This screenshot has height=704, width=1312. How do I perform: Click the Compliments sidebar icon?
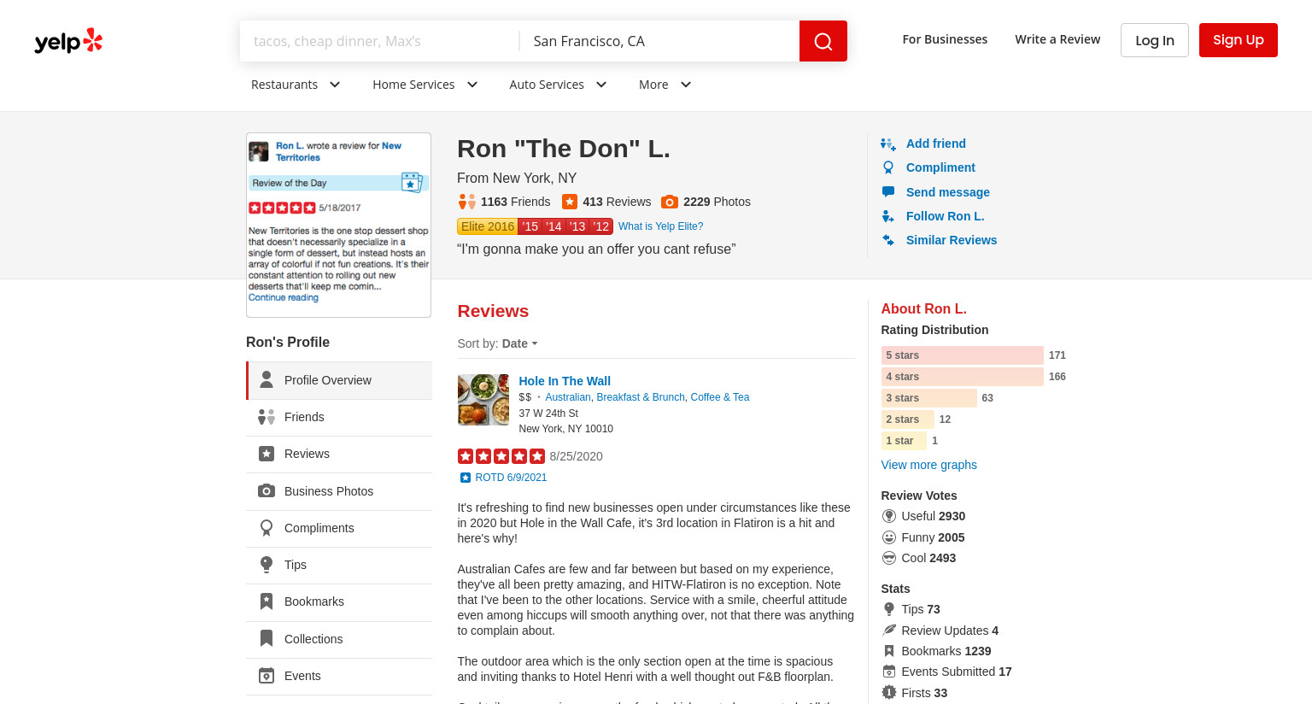click(x=266, y=528)
